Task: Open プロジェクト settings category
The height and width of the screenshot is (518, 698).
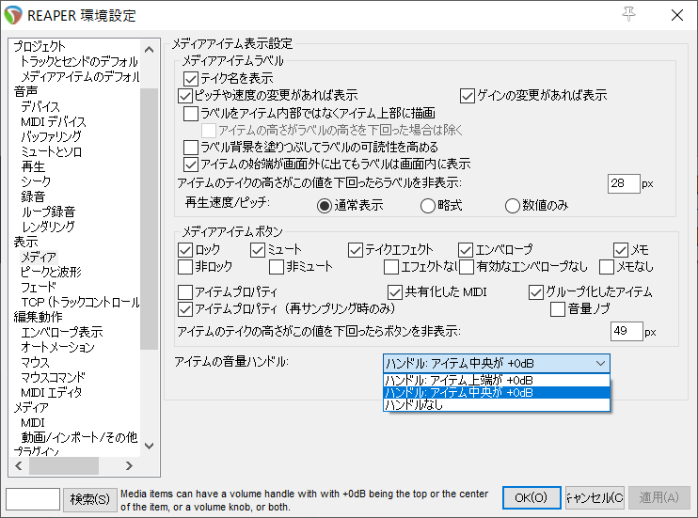Action: tap(40, 46)
